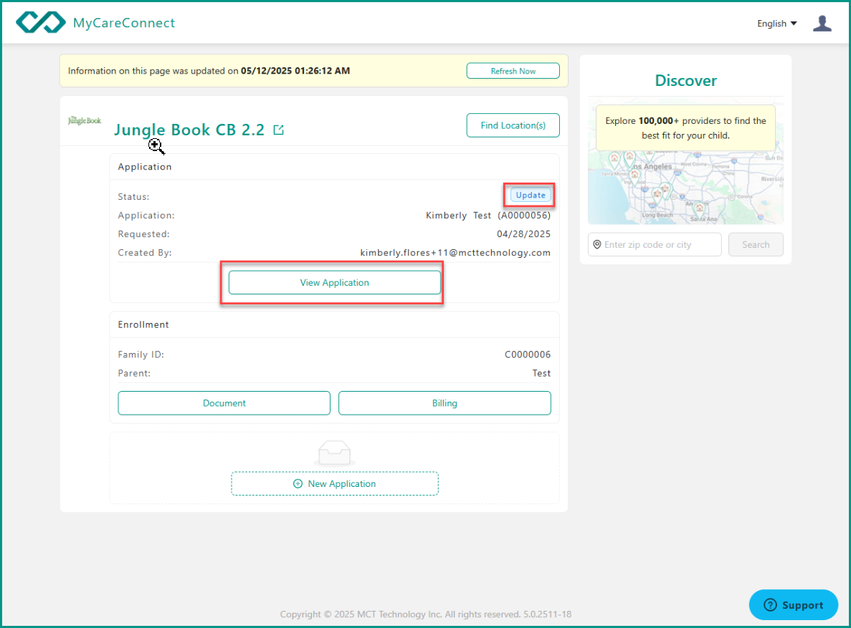Image resolution: width=851 pixels, height=628 pixels.
Task: Click the zip code or city field
Action: coord(655,245)
